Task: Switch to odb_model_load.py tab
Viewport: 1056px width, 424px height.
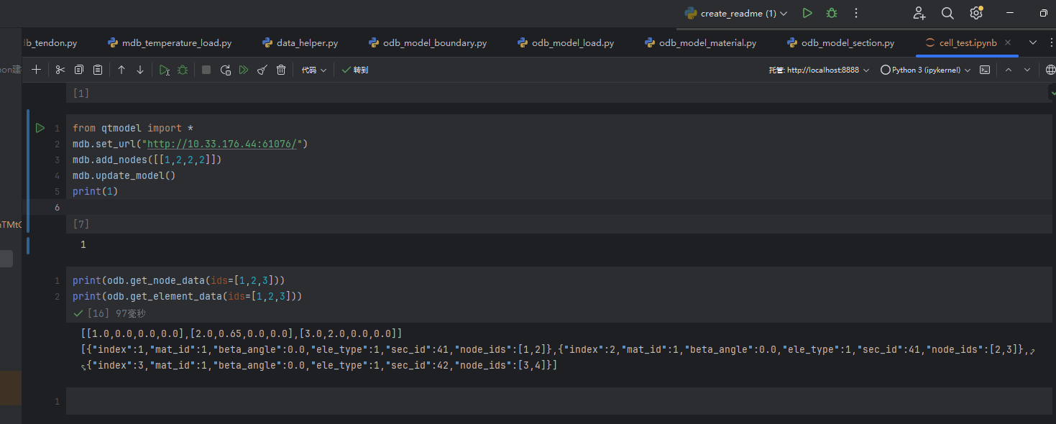Action: (x=566, y=43)
